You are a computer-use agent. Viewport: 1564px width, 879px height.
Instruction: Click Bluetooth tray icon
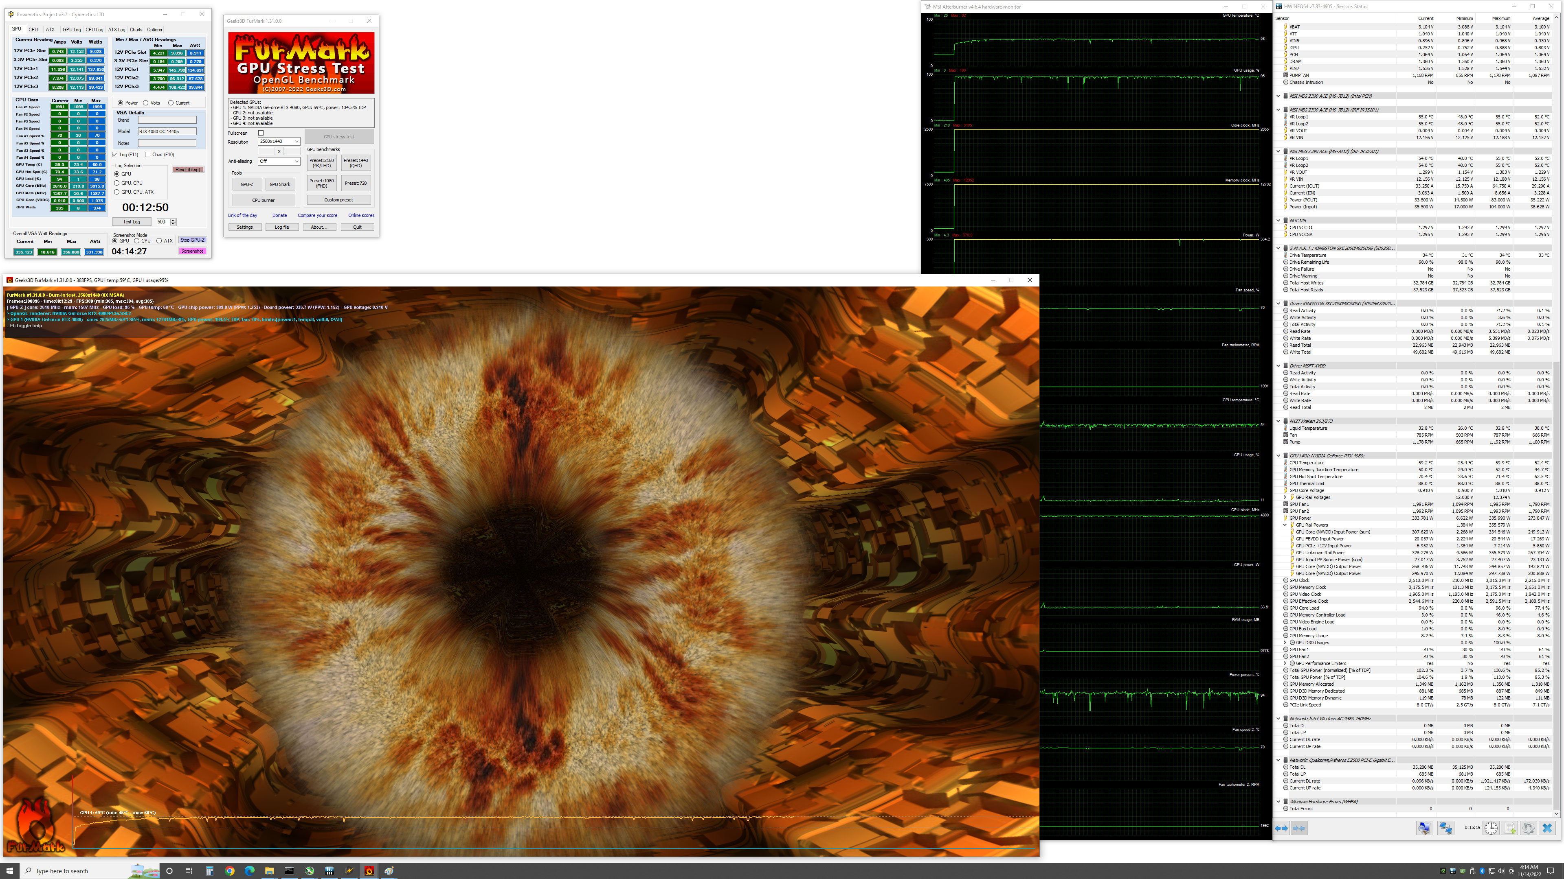point(1481,871)
